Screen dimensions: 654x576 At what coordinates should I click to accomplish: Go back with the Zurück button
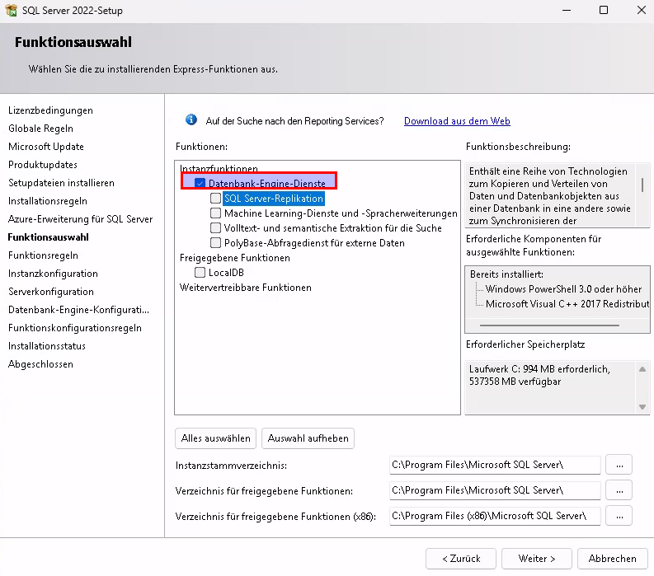click(x=461, y=558)
